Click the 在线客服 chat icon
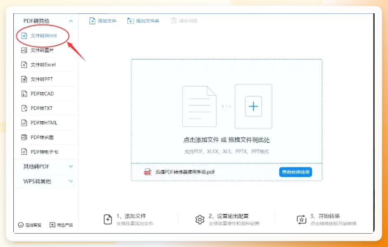The image size is (388, 247). (x=21, y=225)
